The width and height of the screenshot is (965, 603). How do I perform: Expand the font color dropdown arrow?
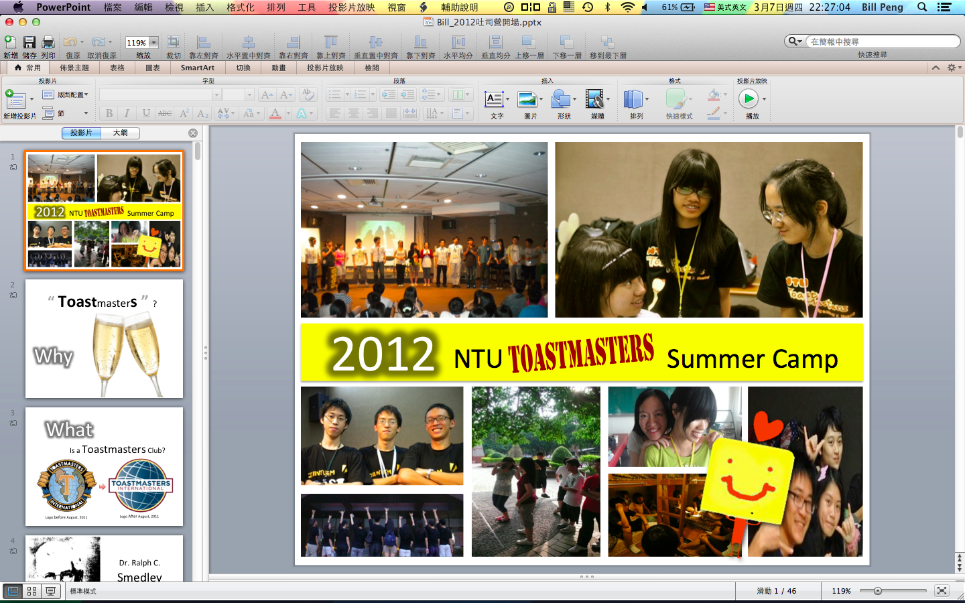click(288, 113)
